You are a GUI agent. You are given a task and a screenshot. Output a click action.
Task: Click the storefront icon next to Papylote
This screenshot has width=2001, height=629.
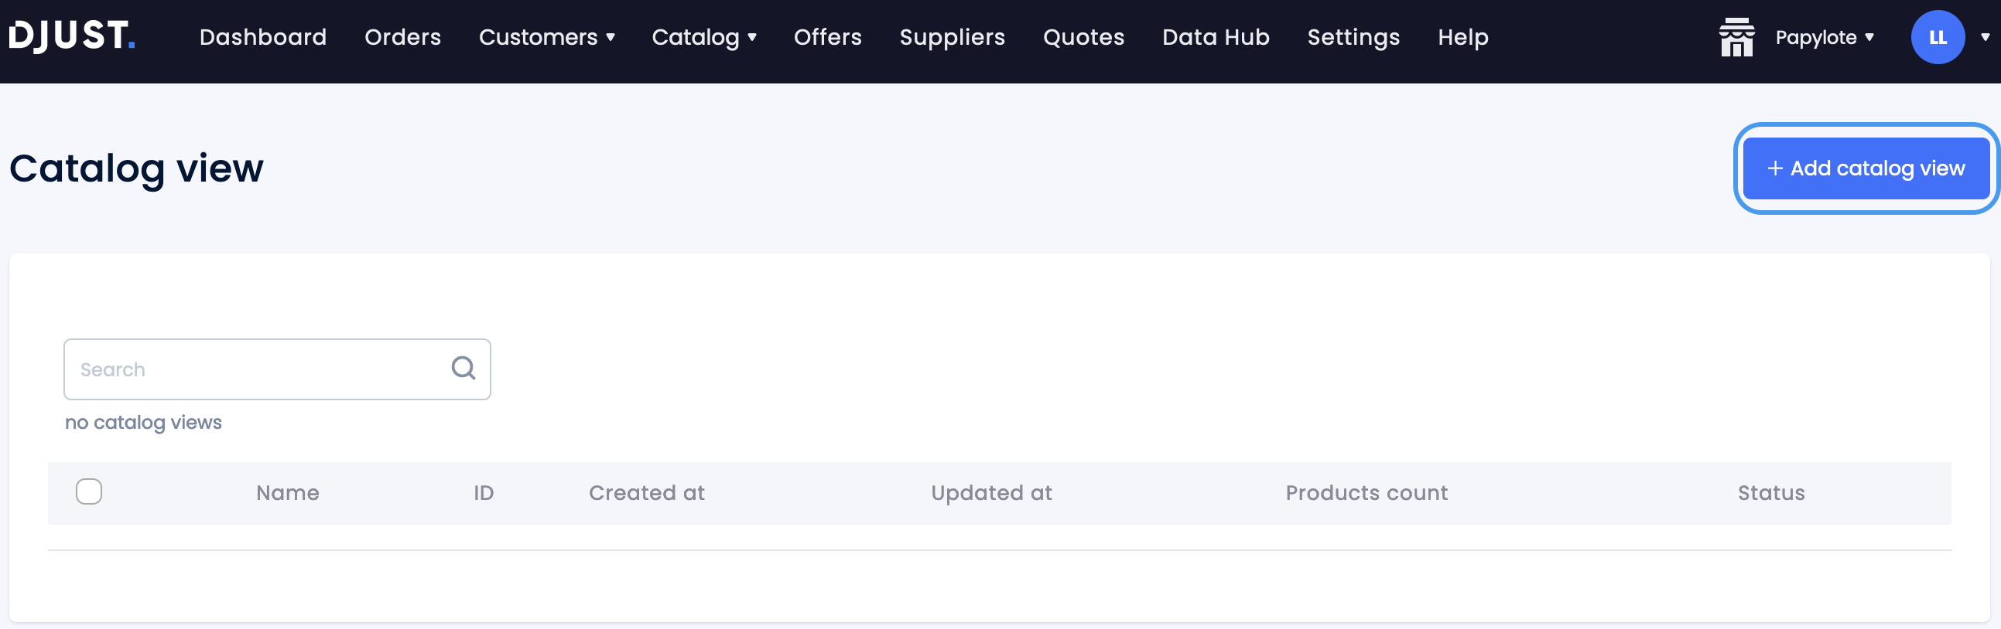1736,36
